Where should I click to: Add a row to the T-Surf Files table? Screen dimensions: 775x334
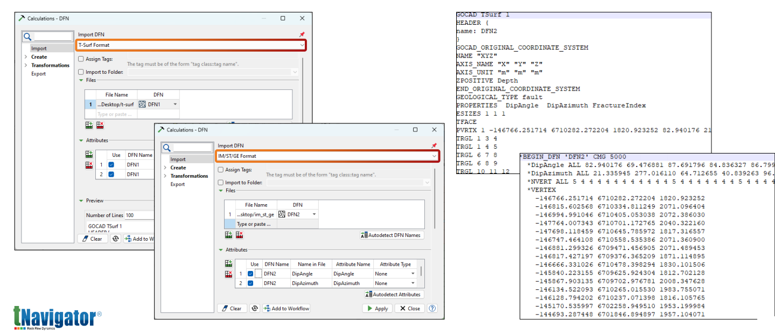[89, 125]
